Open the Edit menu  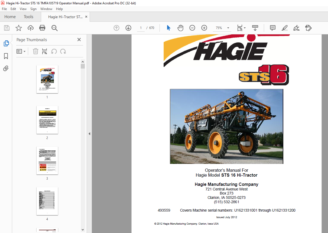(x=13, y=9)
